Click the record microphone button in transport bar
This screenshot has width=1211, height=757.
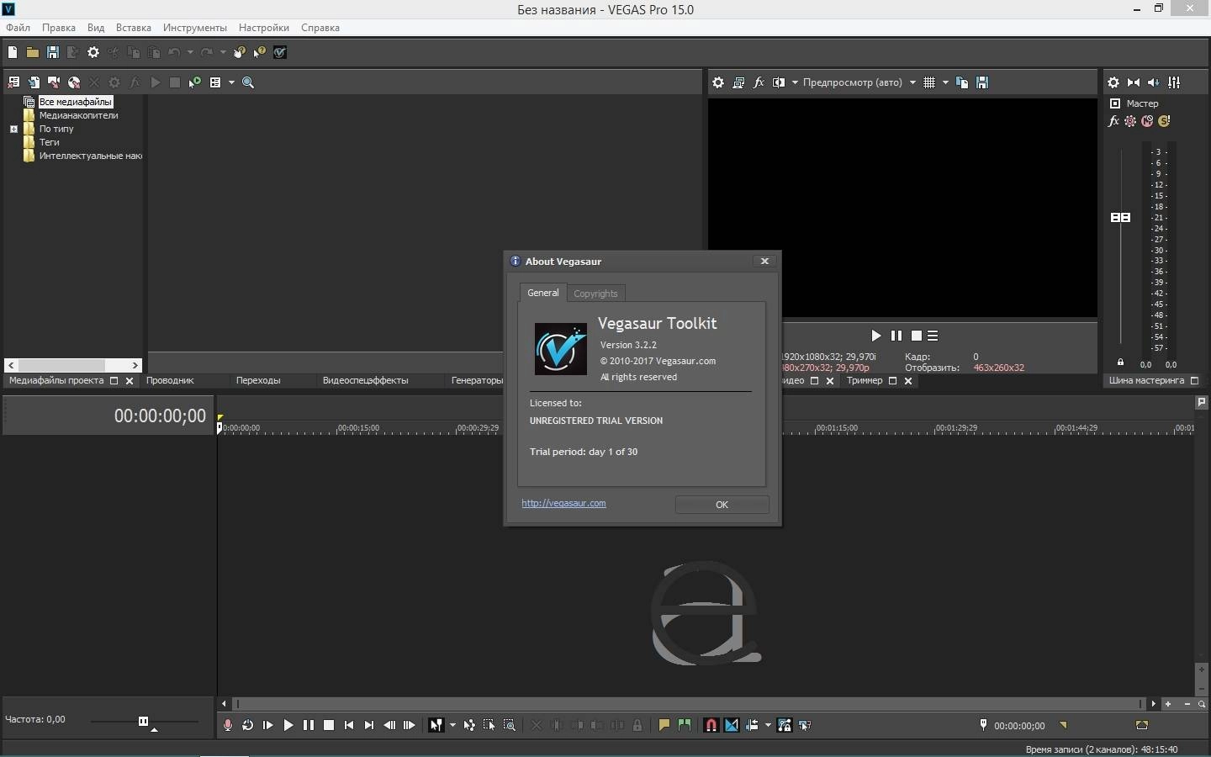(228, 725)
